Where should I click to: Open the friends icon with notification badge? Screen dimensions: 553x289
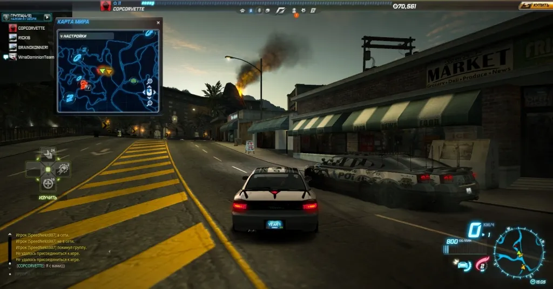(294, 11)
